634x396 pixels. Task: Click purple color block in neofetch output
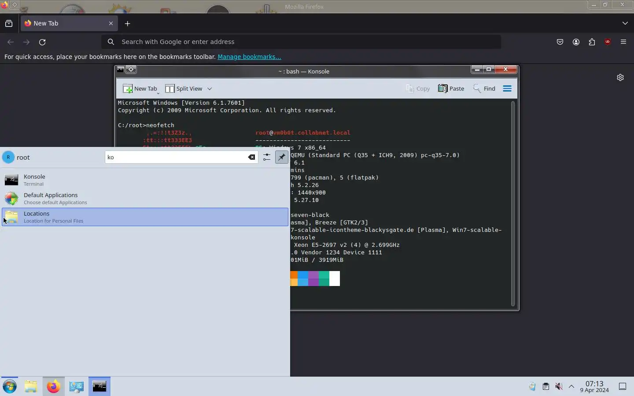313,279
